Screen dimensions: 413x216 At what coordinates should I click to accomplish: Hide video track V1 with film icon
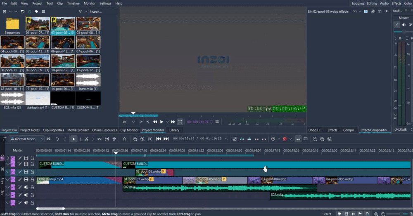pos(26,179)
